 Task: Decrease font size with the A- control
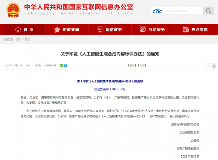tap(208, 66)
